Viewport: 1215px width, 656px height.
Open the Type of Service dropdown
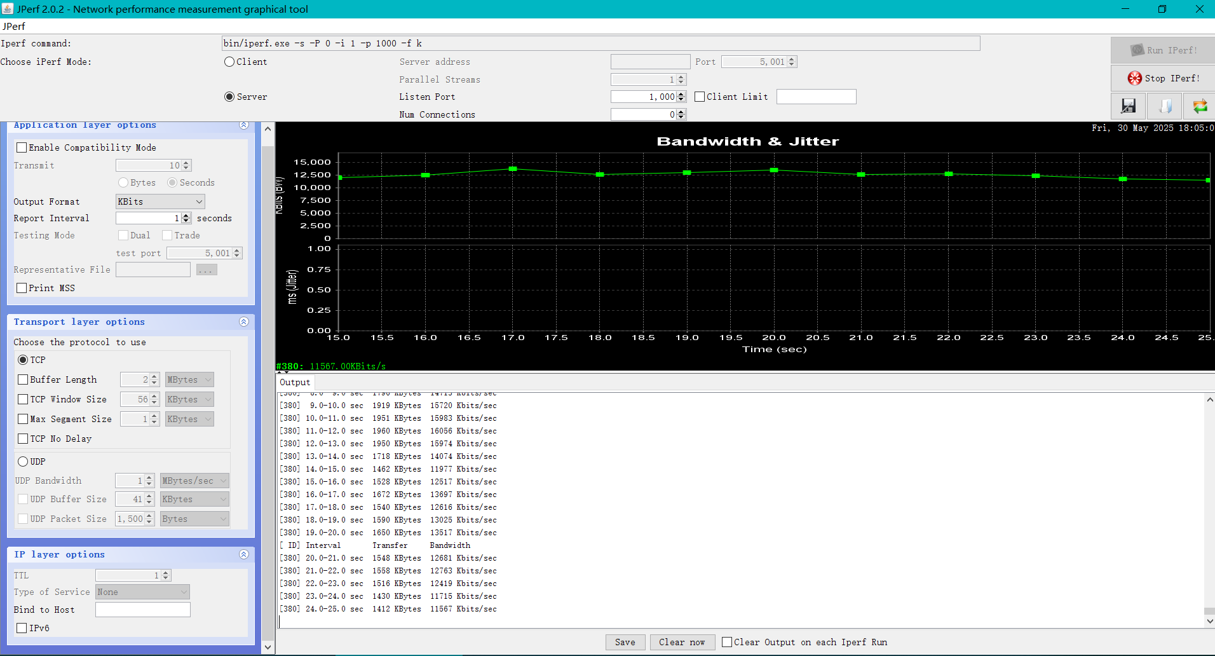(x=142, y=592)
